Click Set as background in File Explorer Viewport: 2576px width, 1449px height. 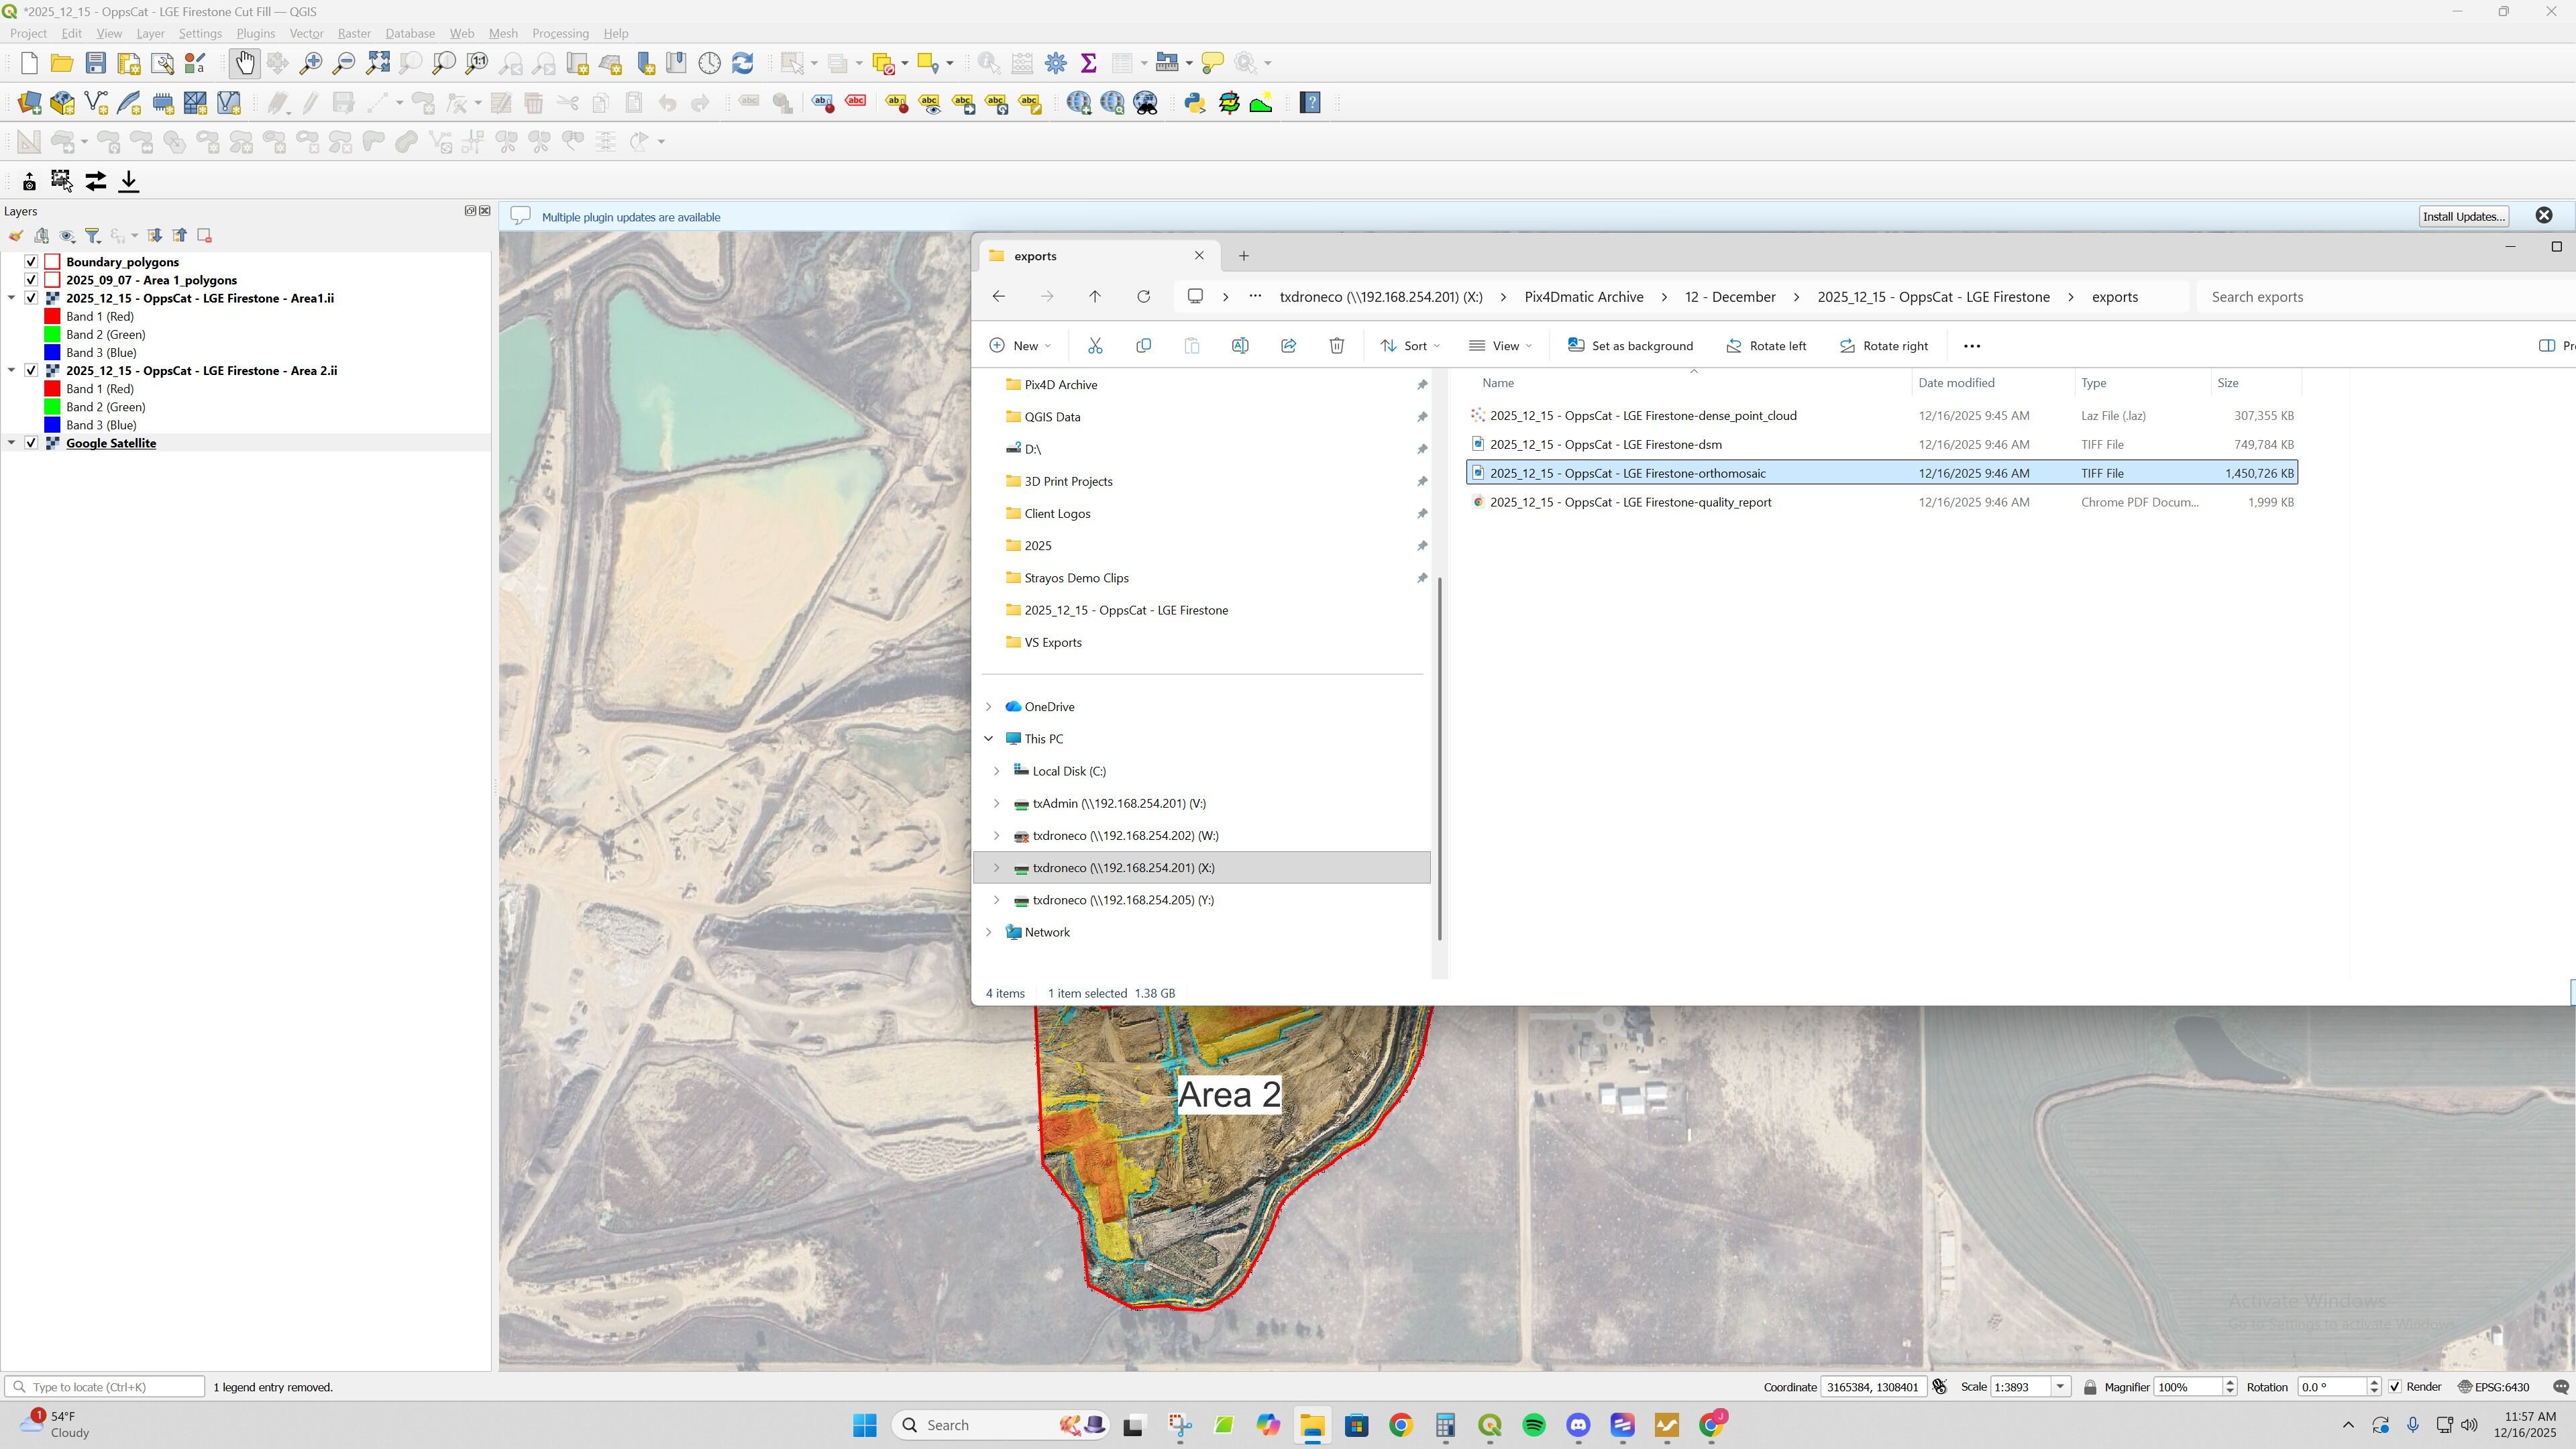click(x=1630, y=346)
